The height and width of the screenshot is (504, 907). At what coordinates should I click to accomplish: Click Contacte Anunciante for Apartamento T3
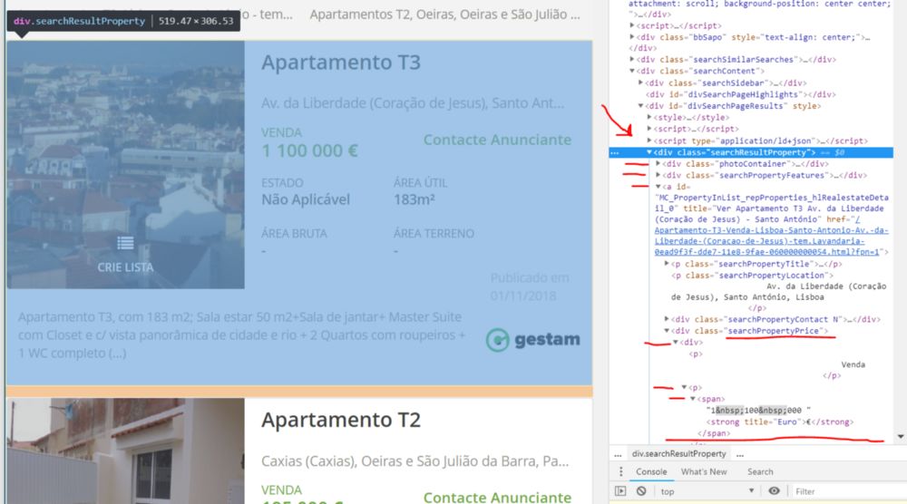pos(497,140)
